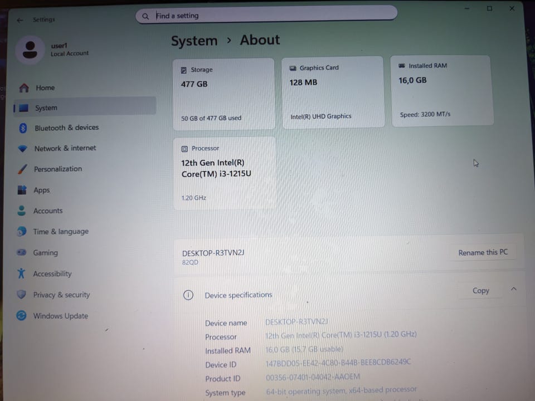535x401 pixels.
Task: Click the search magnifier icon
Action: pyautogui.click(x=145, y=16)
